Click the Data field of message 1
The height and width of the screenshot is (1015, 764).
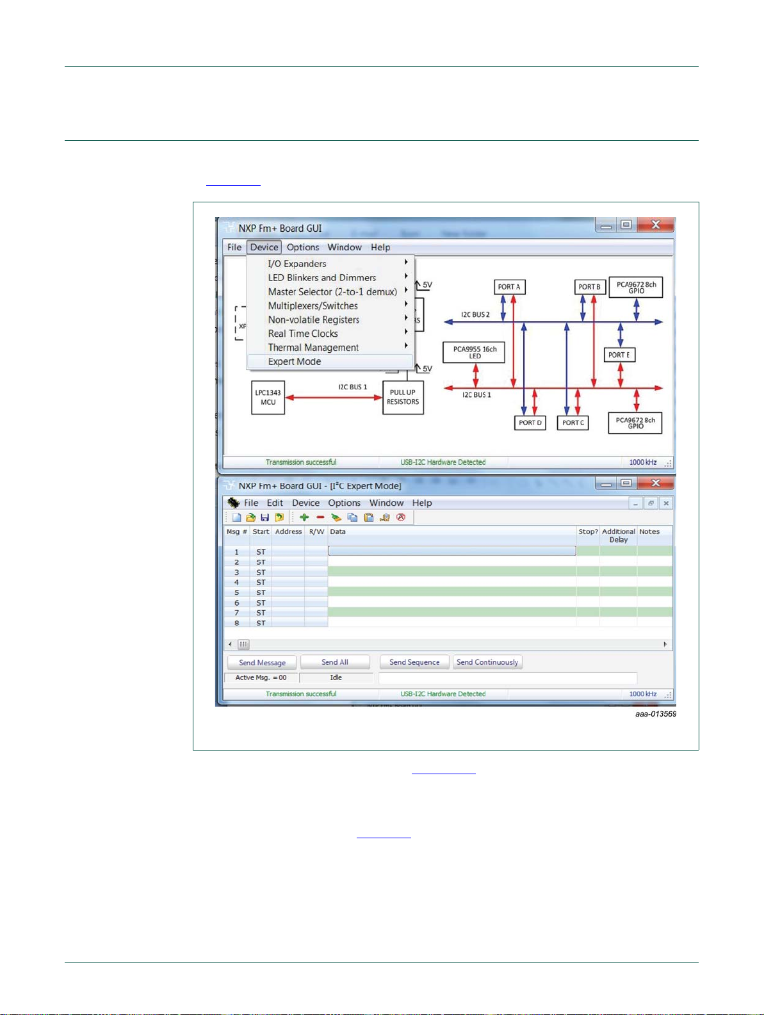tap(452, 551)
